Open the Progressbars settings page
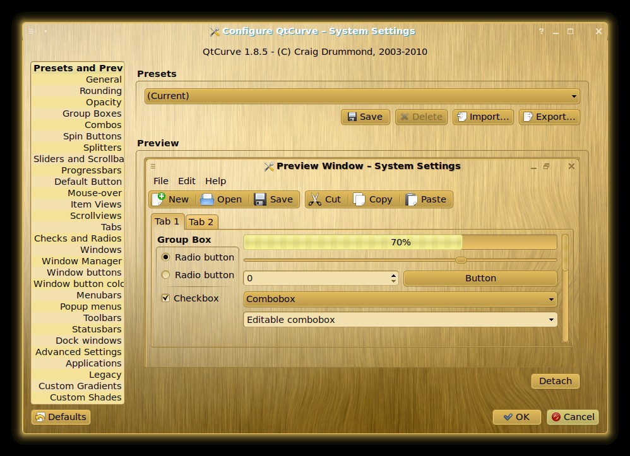Viewport: 630px width, 456px height. [77, 170]
